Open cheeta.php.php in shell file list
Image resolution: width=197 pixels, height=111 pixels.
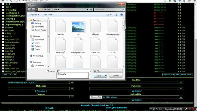coord(12,42)
